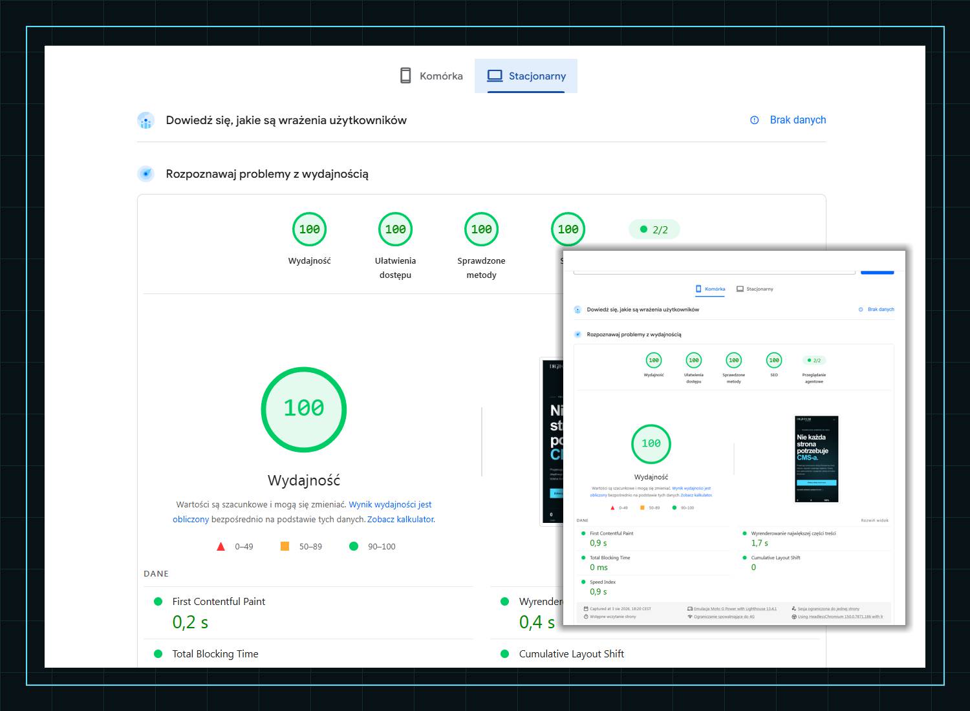Click red triangle 0–49 legend in large report
This screenshot has height=711, width=970.
(221, 546)
